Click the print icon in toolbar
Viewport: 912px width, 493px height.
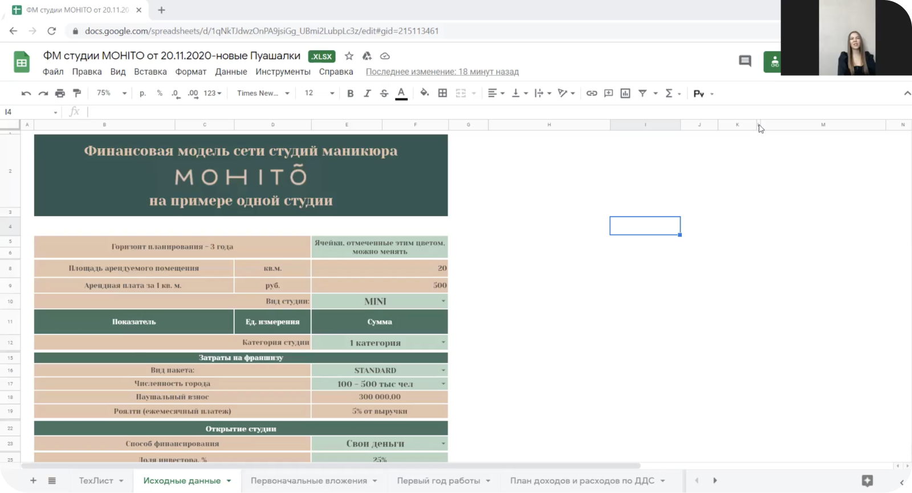tap(60, 93)
